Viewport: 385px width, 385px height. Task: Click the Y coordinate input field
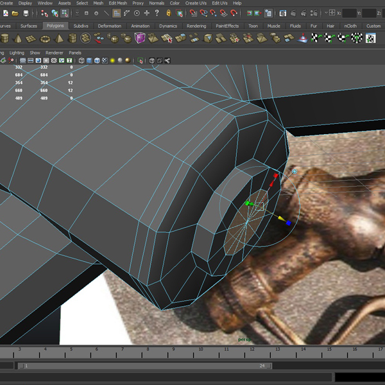coord(369,13)
